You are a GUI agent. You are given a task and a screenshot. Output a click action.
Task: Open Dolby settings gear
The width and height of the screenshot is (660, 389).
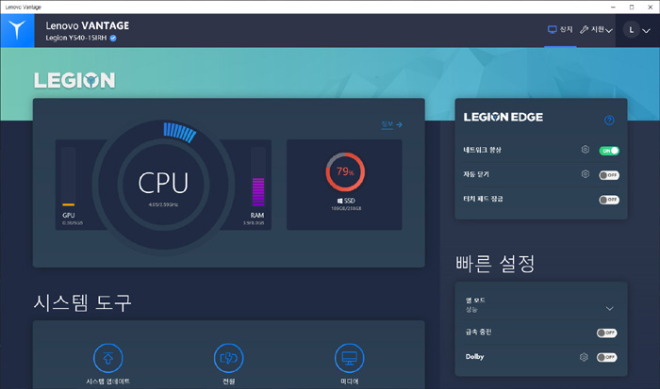click(x=584, y=357)
